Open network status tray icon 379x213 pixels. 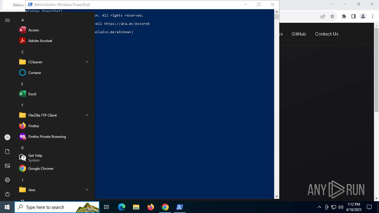click(334, 207)
